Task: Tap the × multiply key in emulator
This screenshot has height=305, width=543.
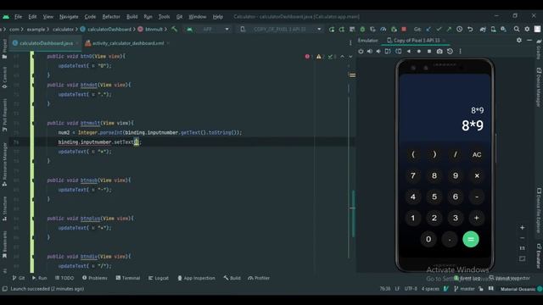Action: pos(477,175)
